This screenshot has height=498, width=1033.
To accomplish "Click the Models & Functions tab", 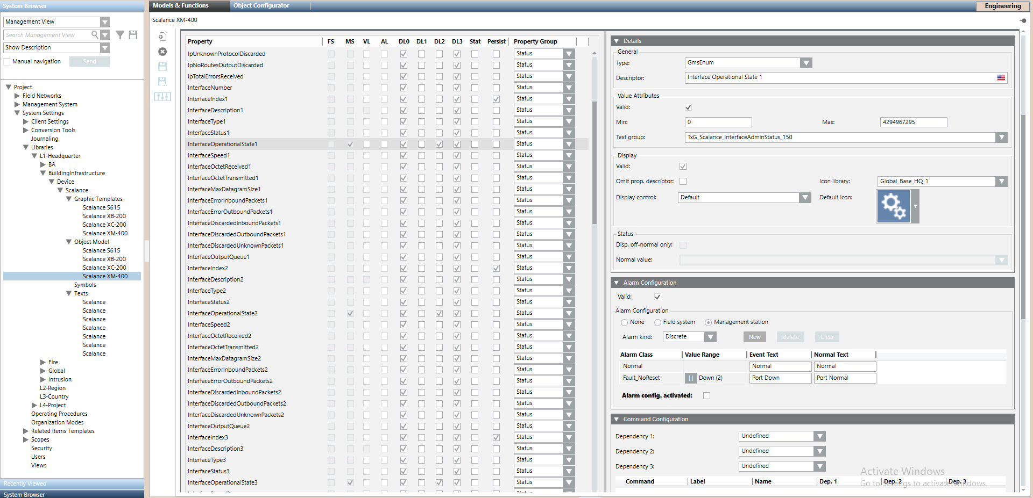I will click(181, 6).
